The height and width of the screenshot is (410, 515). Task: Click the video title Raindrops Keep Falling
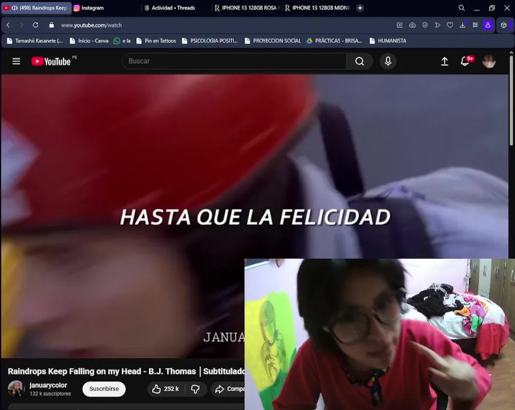[x=126, y=371]
